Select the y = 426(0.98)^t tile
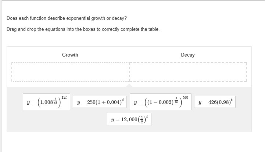 (215, 102)
